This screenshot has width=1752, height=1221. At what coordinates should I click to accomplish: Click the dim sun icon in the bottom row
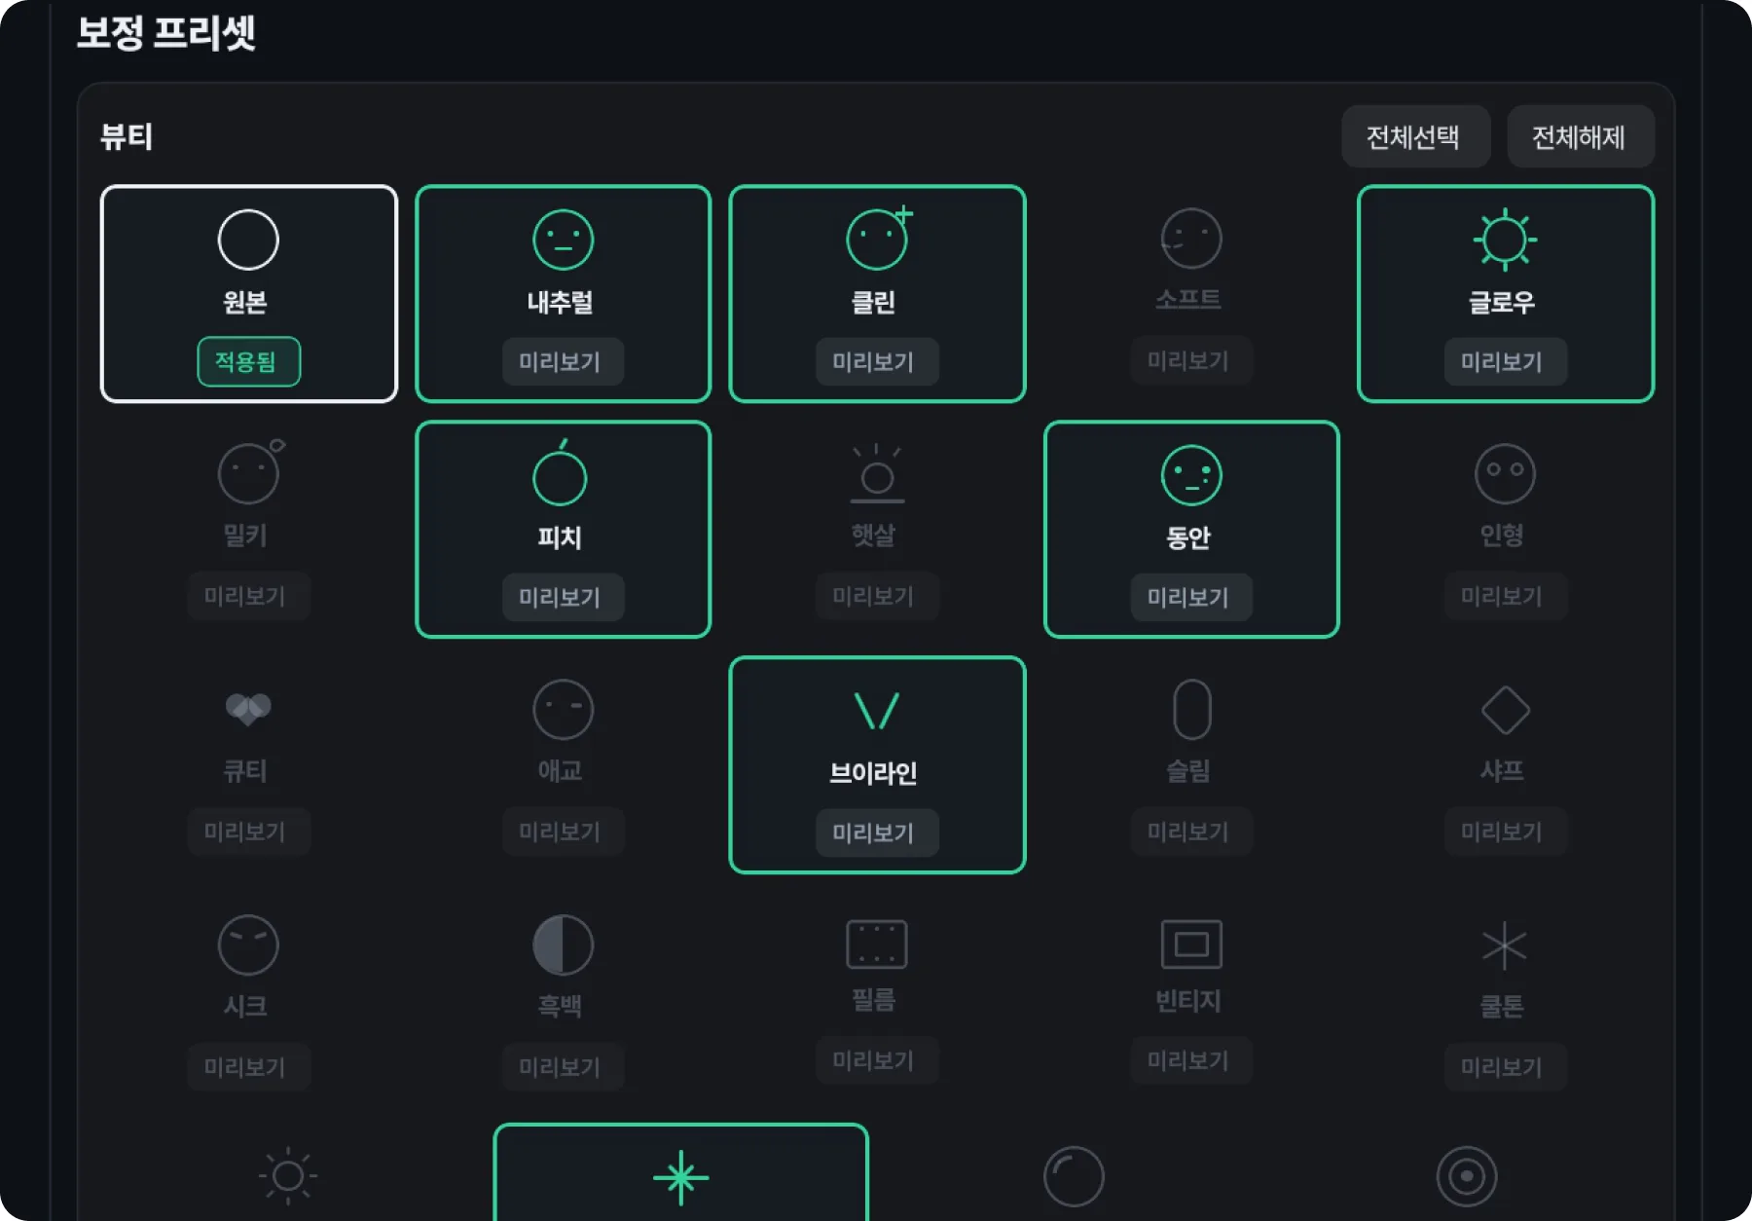(287, 1176)
